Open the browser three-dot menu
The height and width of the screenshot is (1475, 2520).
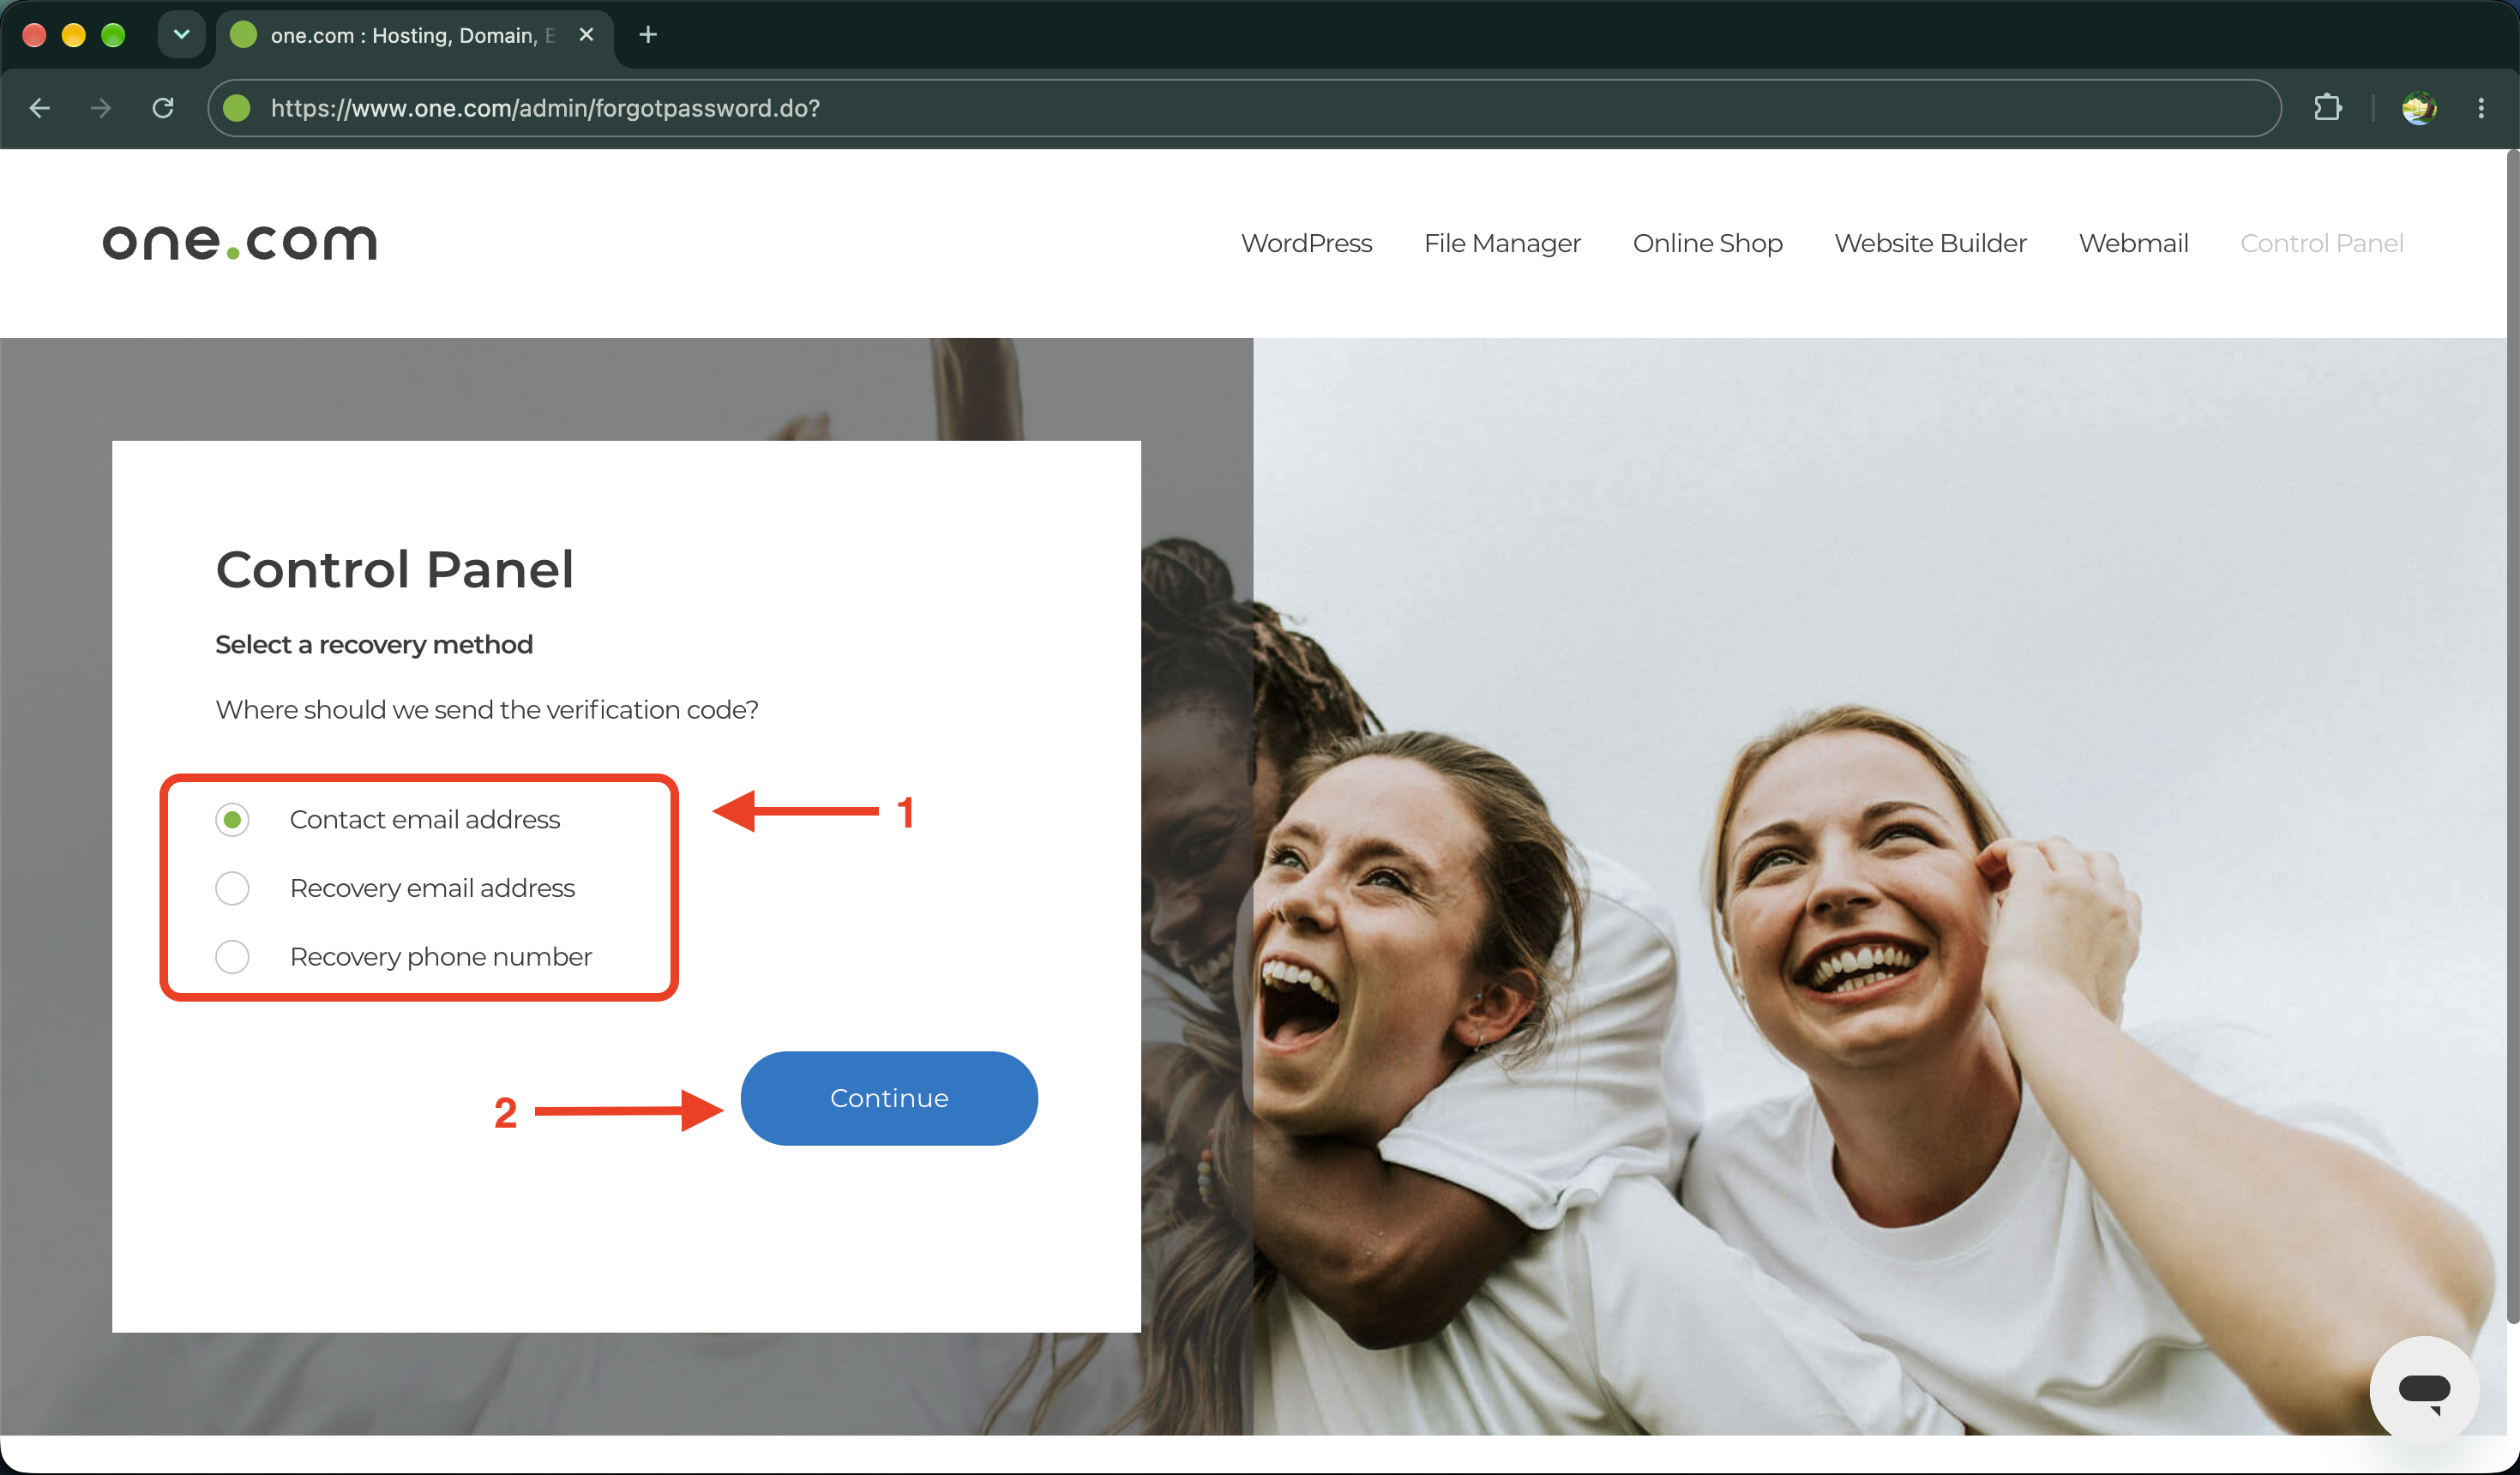pyautogui.click(x=2481, y=108)
